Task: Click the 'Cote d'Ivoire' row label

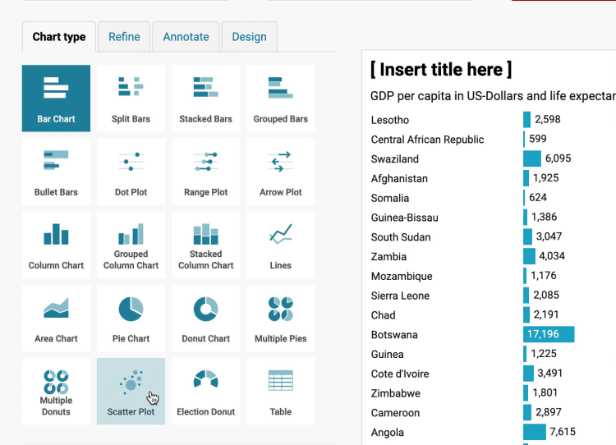Action: (x=400, y=374)
